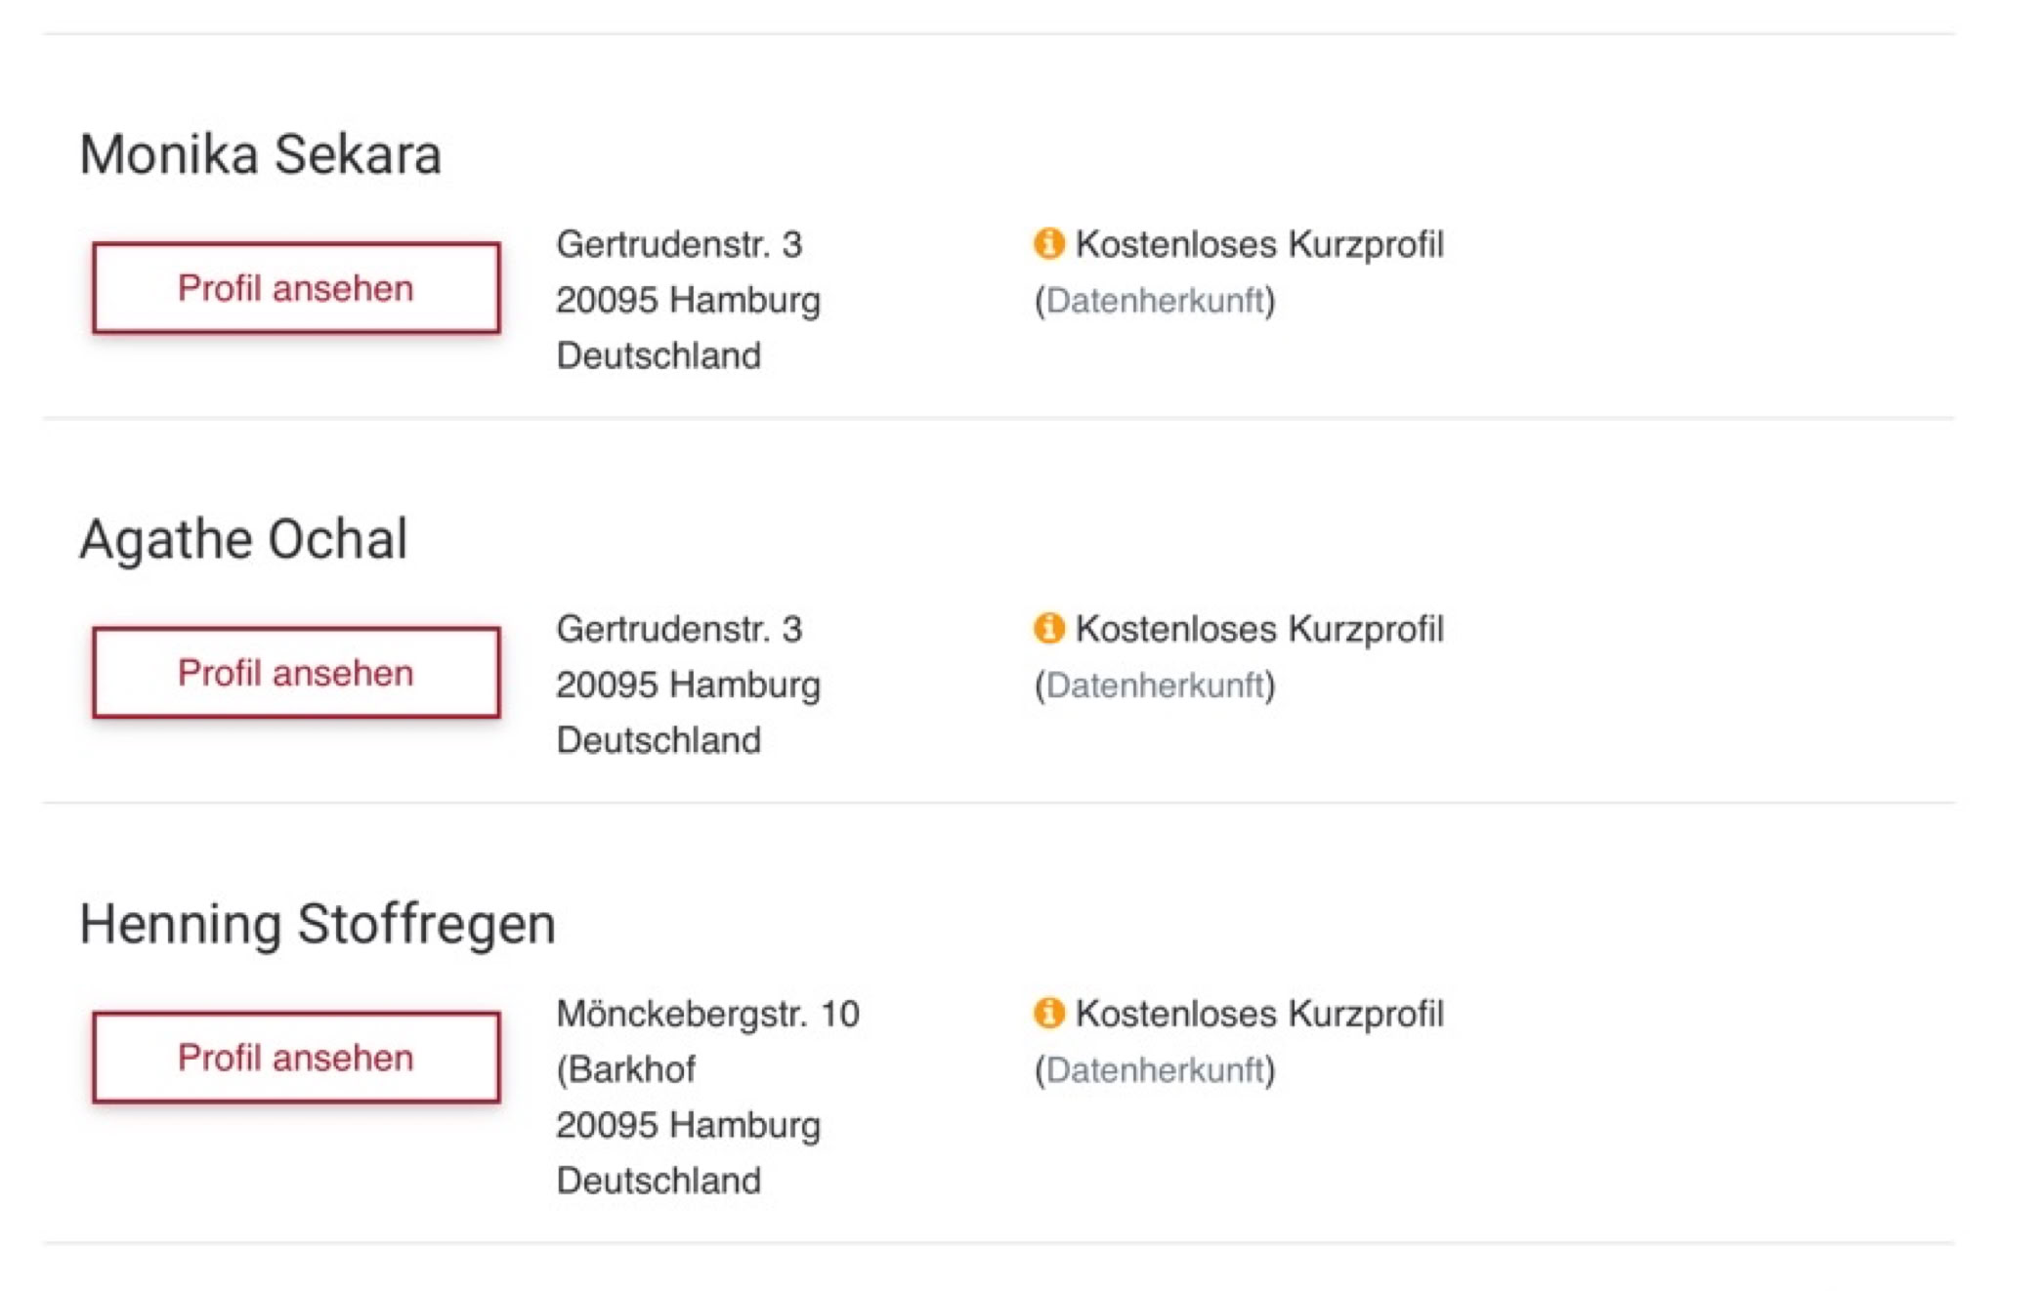Follow the Datenherkunft link for Monika Sekara

(x=1155, y=301)
